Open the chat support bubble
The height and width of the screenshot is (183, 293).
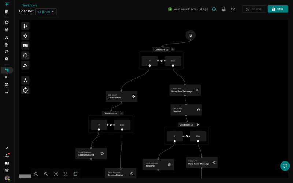tap(285, 166)
